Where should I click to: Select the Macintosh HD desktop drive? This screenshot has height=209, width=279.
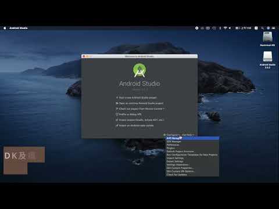(267, 39)
